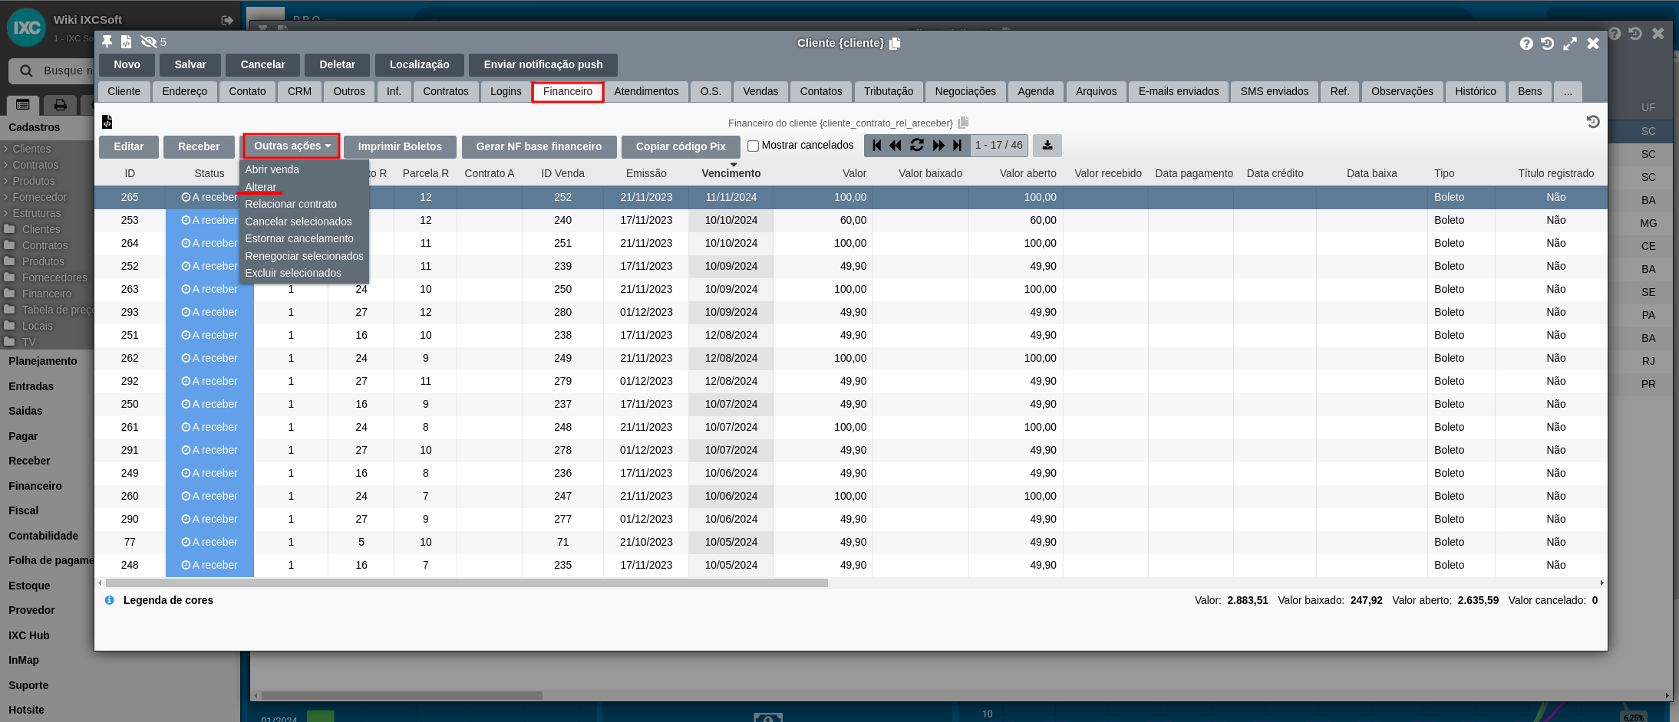Viewport: 1679px width, 722px height.
Task: Copy Financeiro do cliente subtitle icon
Action: click(x=963, y=123)
